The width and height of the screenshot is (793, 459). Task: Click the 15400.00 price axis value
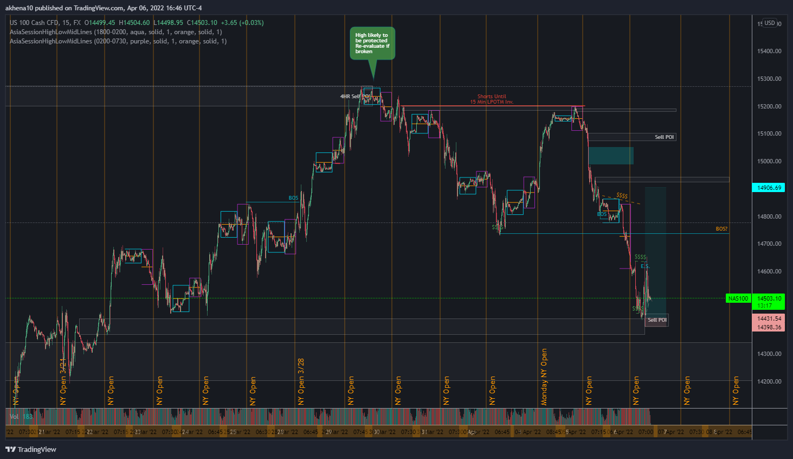[x=769, y=51]
